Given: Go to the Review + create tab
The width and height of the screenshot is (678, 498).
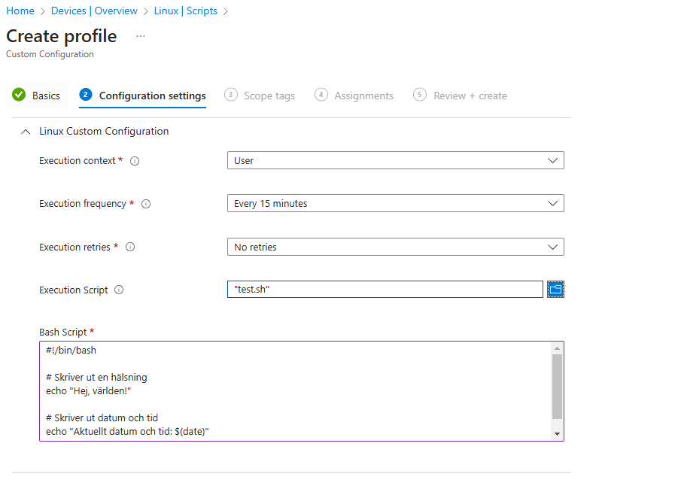Looking at the screenshot, I should point(470,96).
